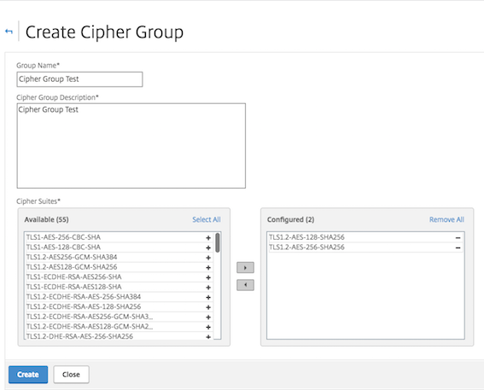Select TLS1.2-ECDHE-RSA-AES256-GCM-SHA3... row text
The image size is (484, 390).
(90, 317)
